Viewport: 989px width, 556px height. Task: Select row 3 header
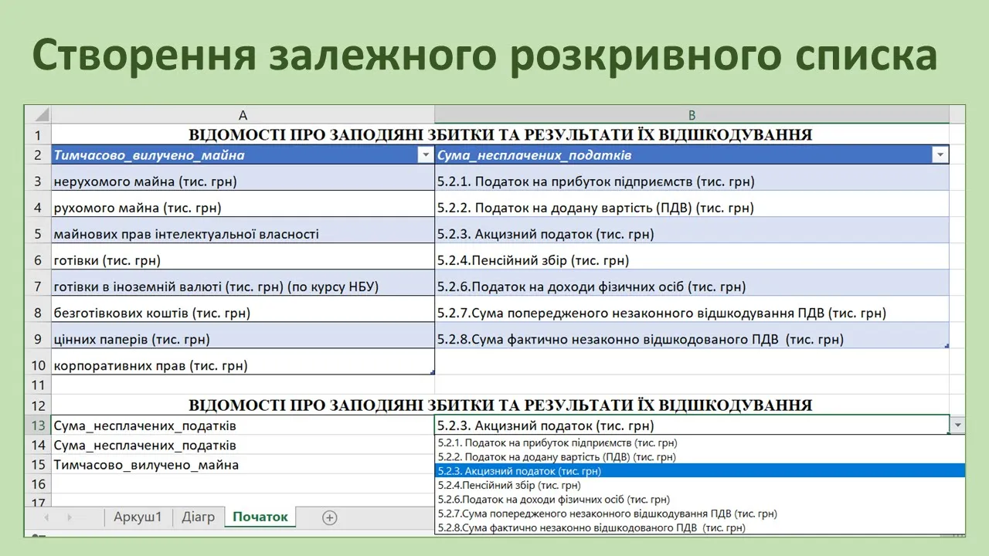click(38, 182)
